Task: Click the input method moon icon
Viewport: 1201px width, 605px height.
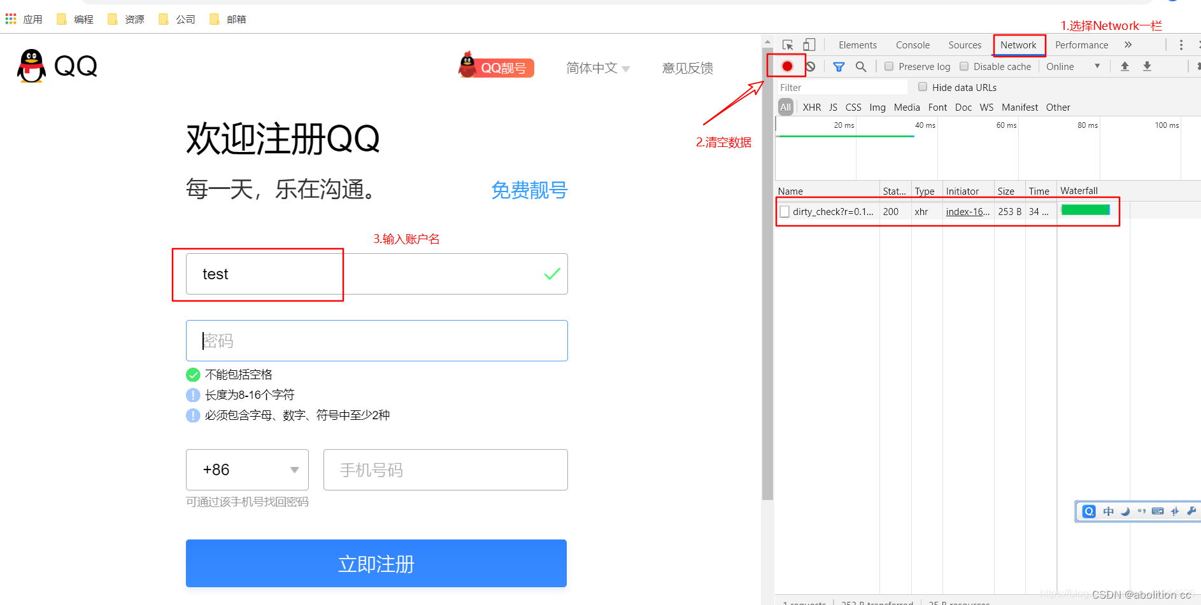Action: coord(1125,511)
